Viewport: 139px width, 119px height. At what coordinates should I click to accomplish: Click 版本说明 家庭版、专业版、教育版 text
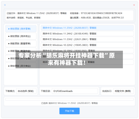pyautogui.click(x=29, y=18)
